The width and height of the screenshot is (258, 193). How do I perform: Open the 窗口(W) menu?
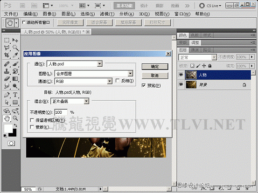click(182, 14)
